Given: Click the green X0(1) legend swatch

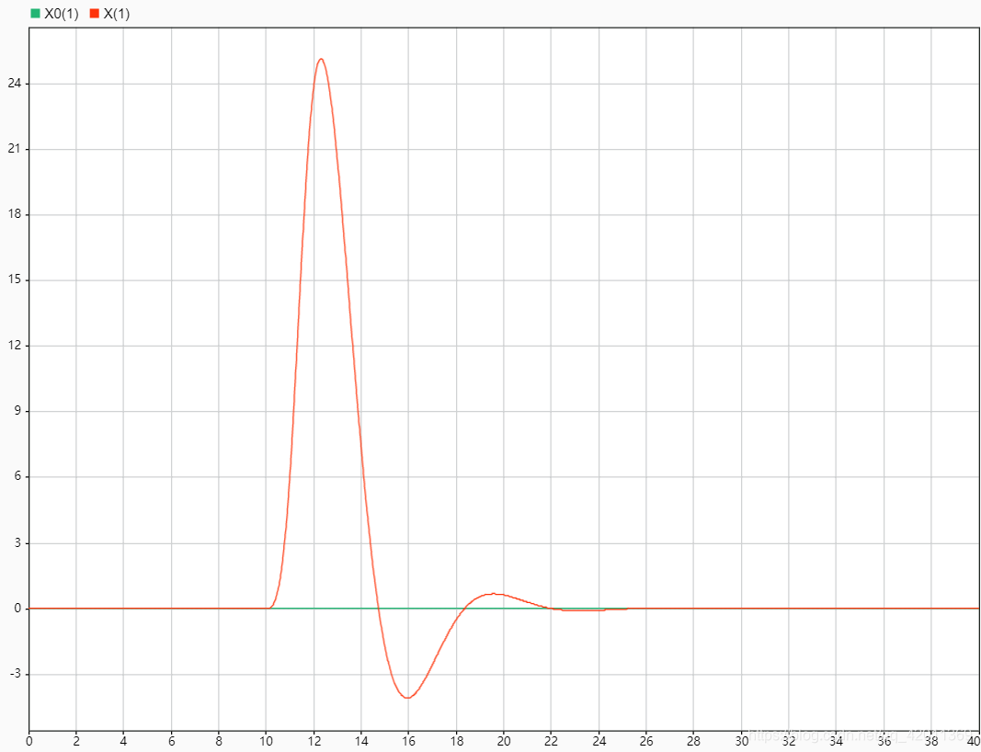Looking at the screenshot, I should 35,14.
